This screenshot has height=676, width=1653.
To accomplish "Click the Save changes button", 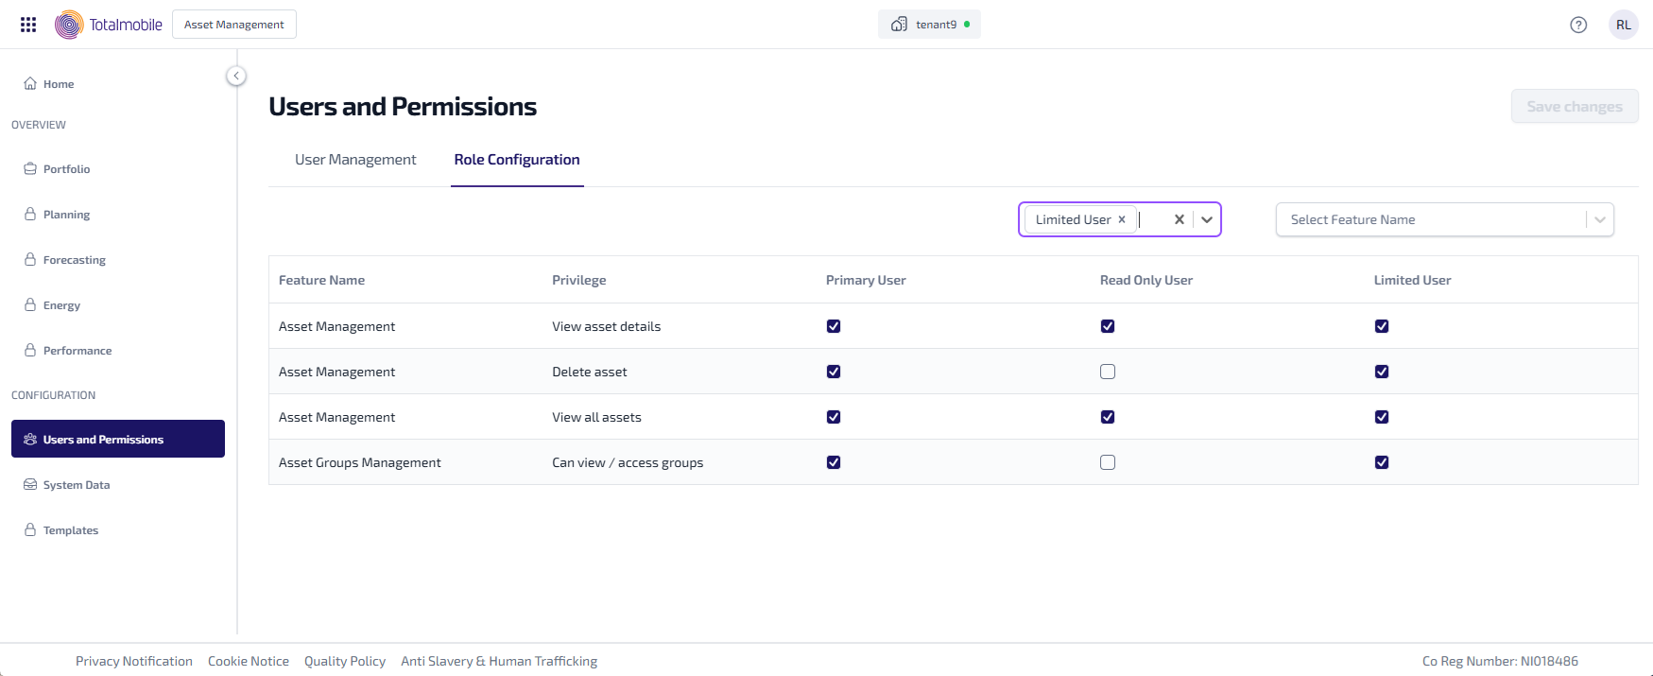I will 1574,107.
